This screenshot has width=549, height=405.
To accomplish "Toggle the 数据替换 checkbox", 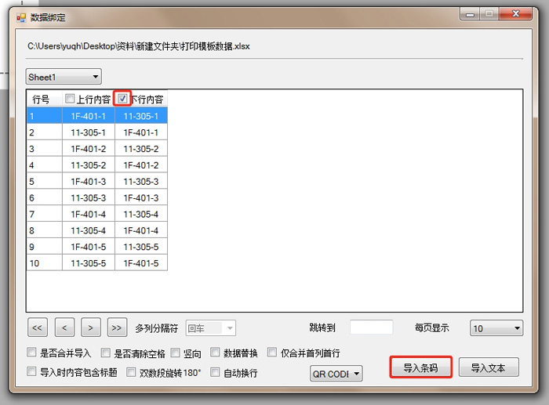I will point(215,353).
